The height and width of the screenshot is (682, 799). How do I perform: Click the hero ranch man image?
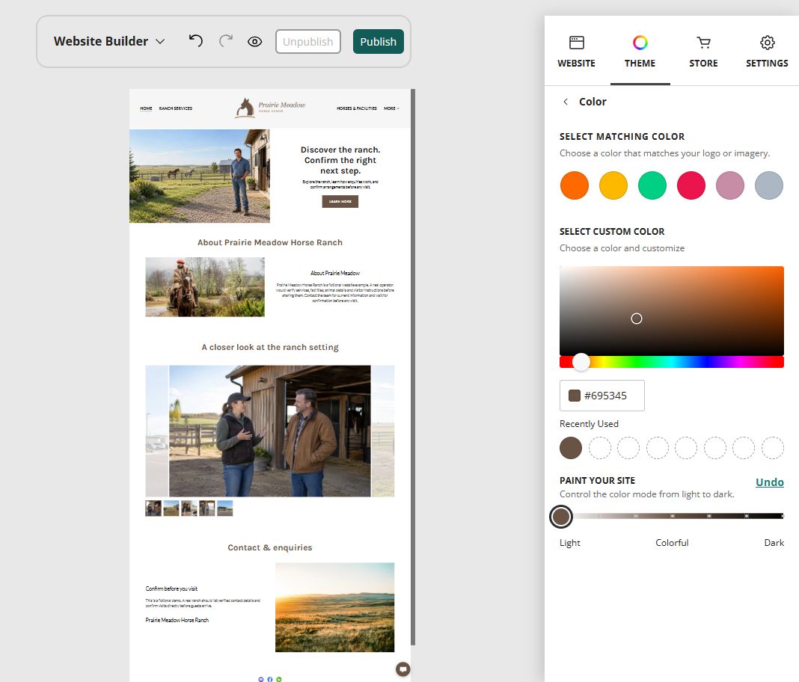pos(199,176)
